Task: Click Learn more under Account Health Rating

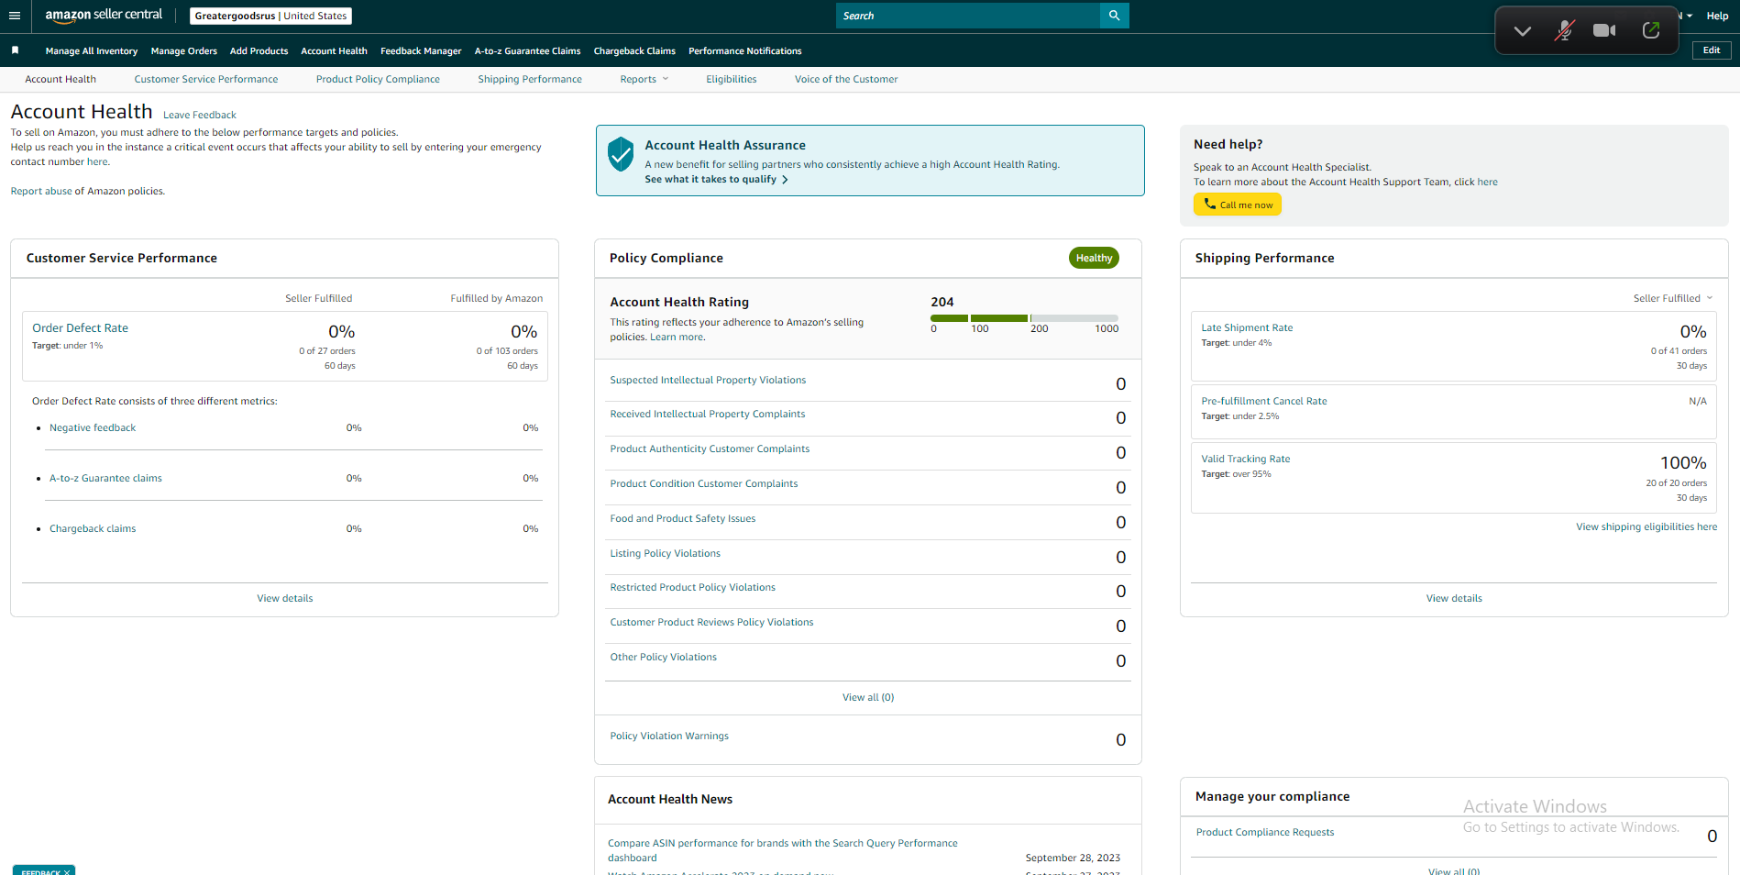Action: (x=677, y=338)
